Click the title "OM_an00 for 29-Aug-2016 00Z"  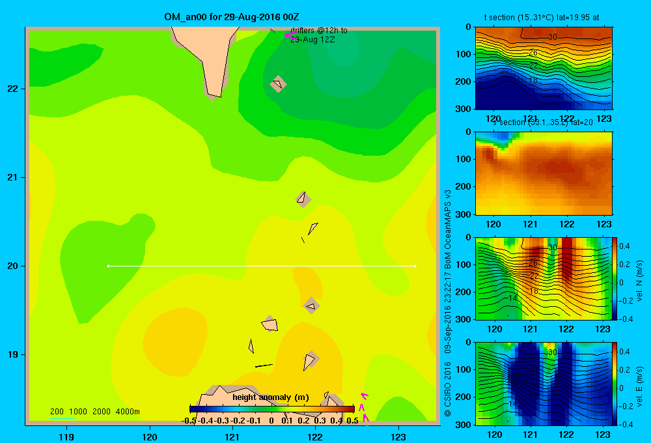click(232, 17)
